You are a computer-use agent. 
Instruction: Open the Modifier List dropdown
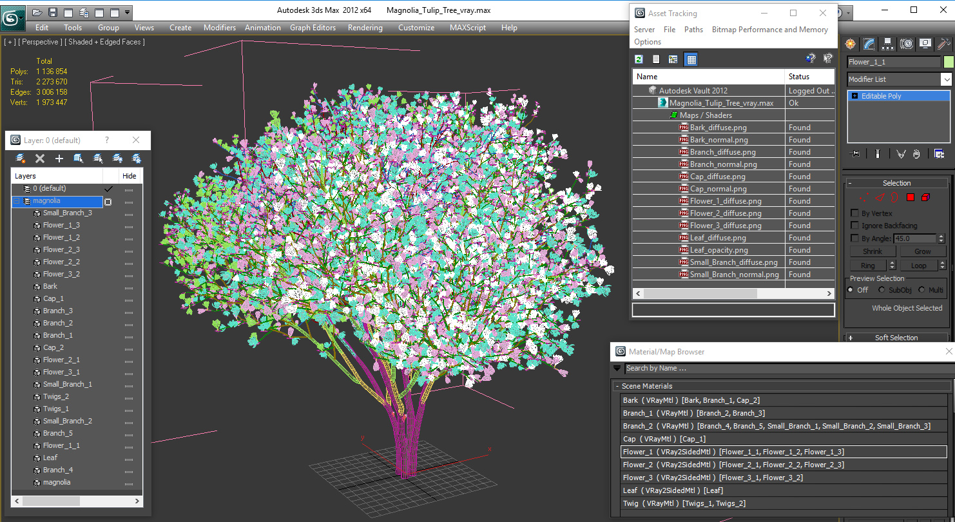[x=946, y=79]
